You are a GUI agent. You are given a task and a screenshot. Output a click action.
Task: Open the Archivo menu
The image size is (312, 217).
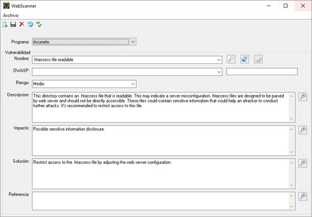coord(11,15)
